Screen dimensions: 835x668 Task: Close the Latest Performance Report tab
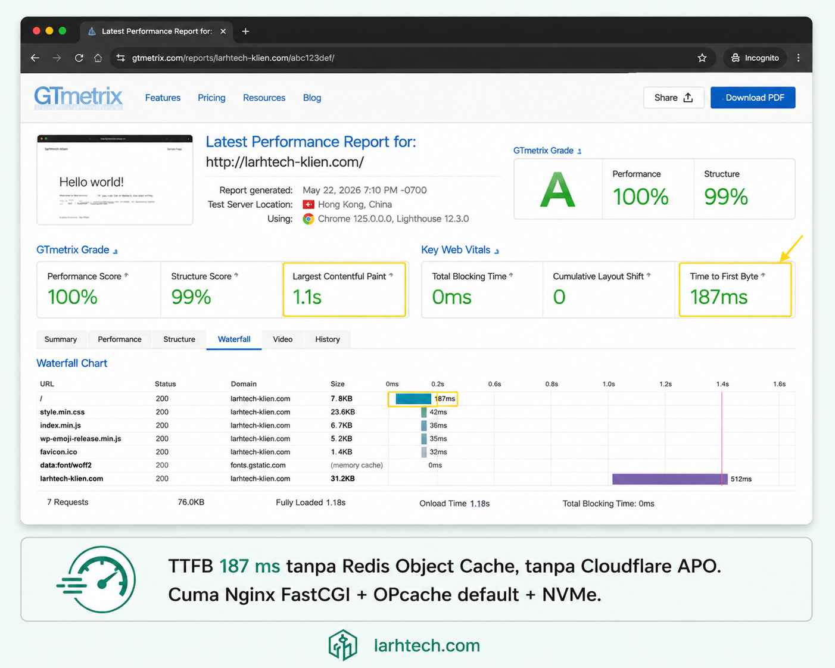[x=223, y=31]
